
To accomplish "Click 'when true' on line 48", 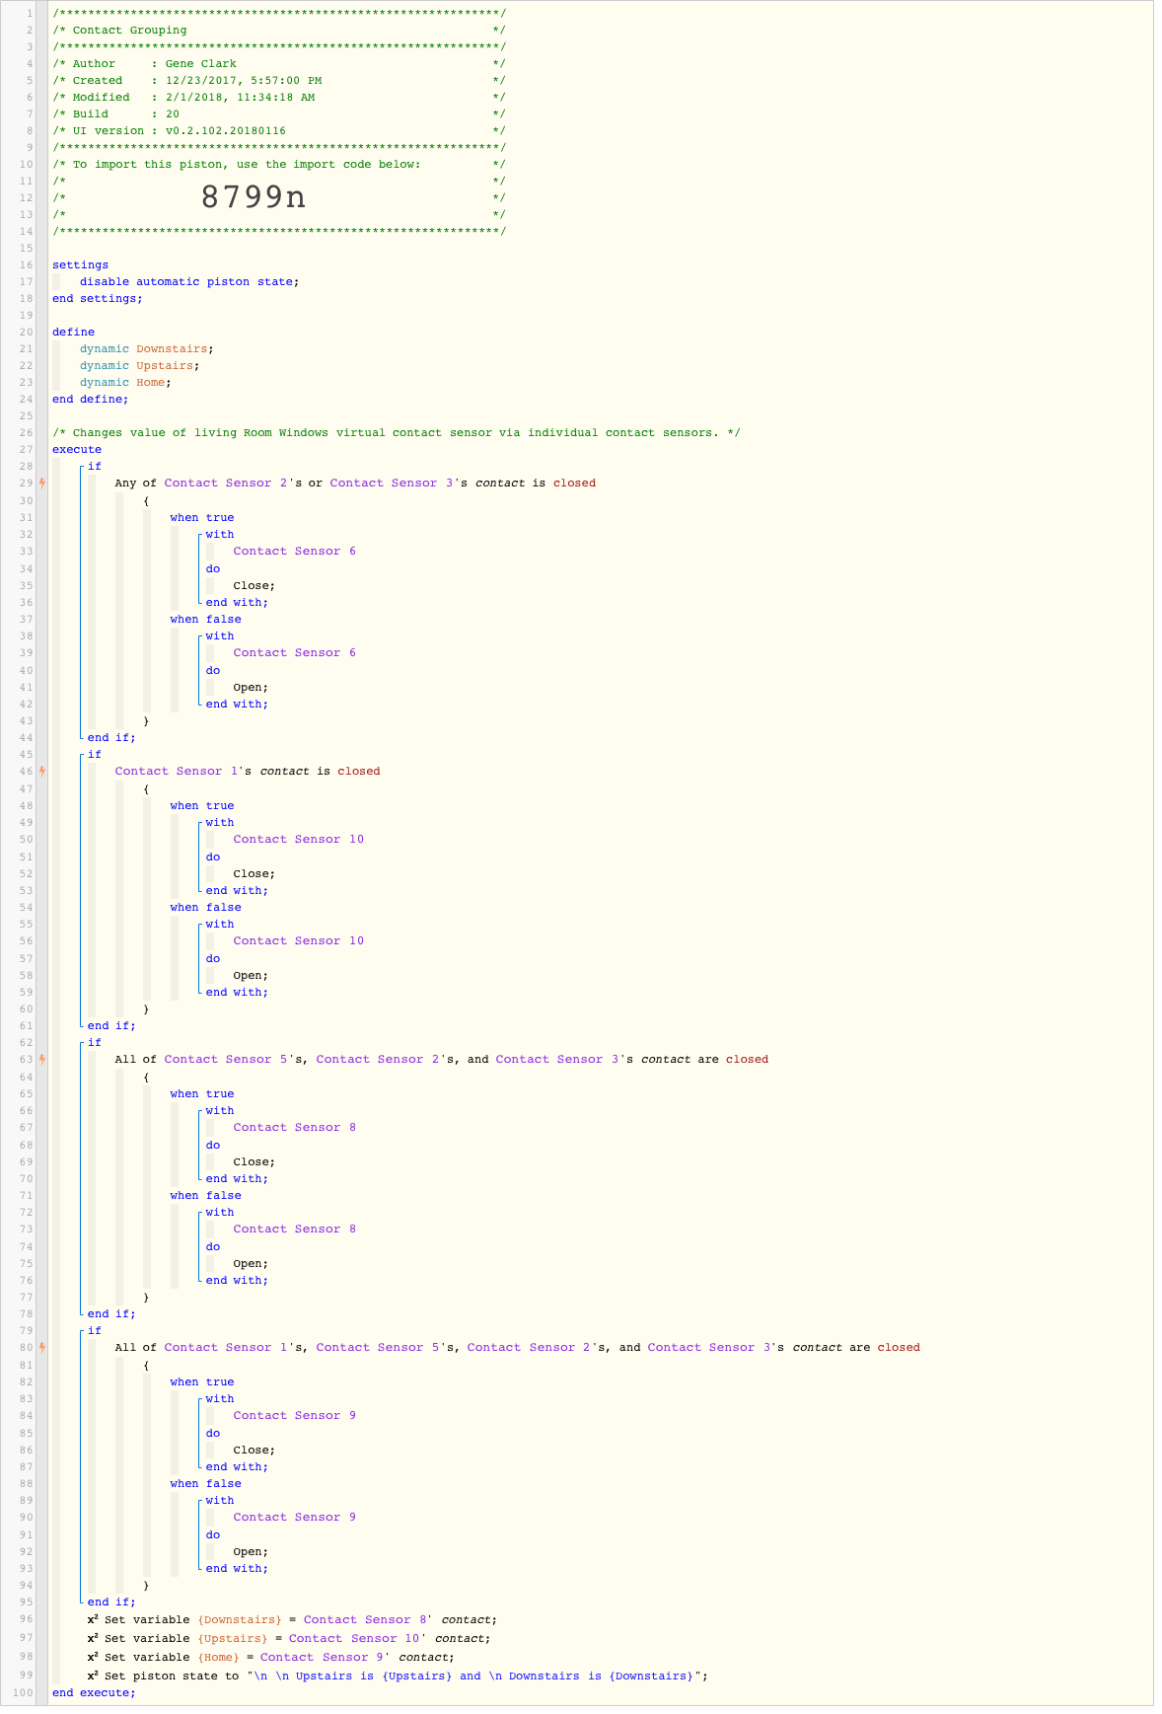I will click(202, 806).
